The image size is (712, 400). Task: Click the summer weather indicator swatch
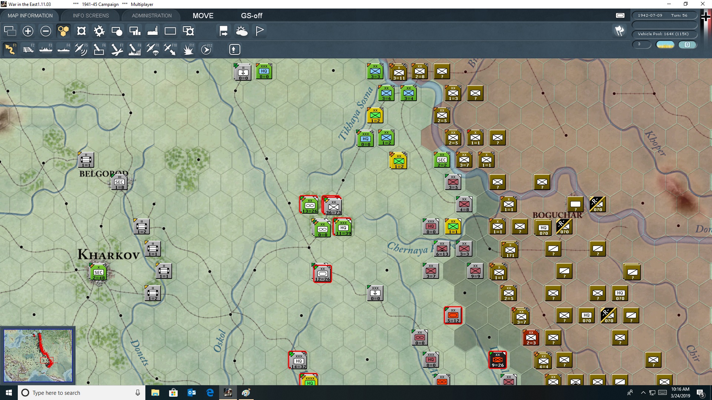click(x=665, y=44)
